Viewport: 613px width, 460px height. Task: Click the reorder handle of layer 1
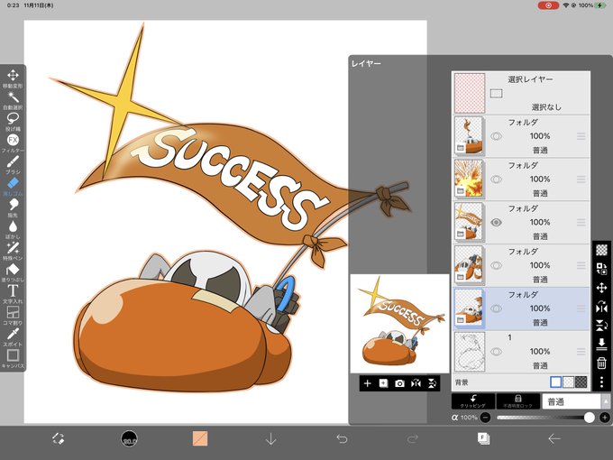(581, 351)
